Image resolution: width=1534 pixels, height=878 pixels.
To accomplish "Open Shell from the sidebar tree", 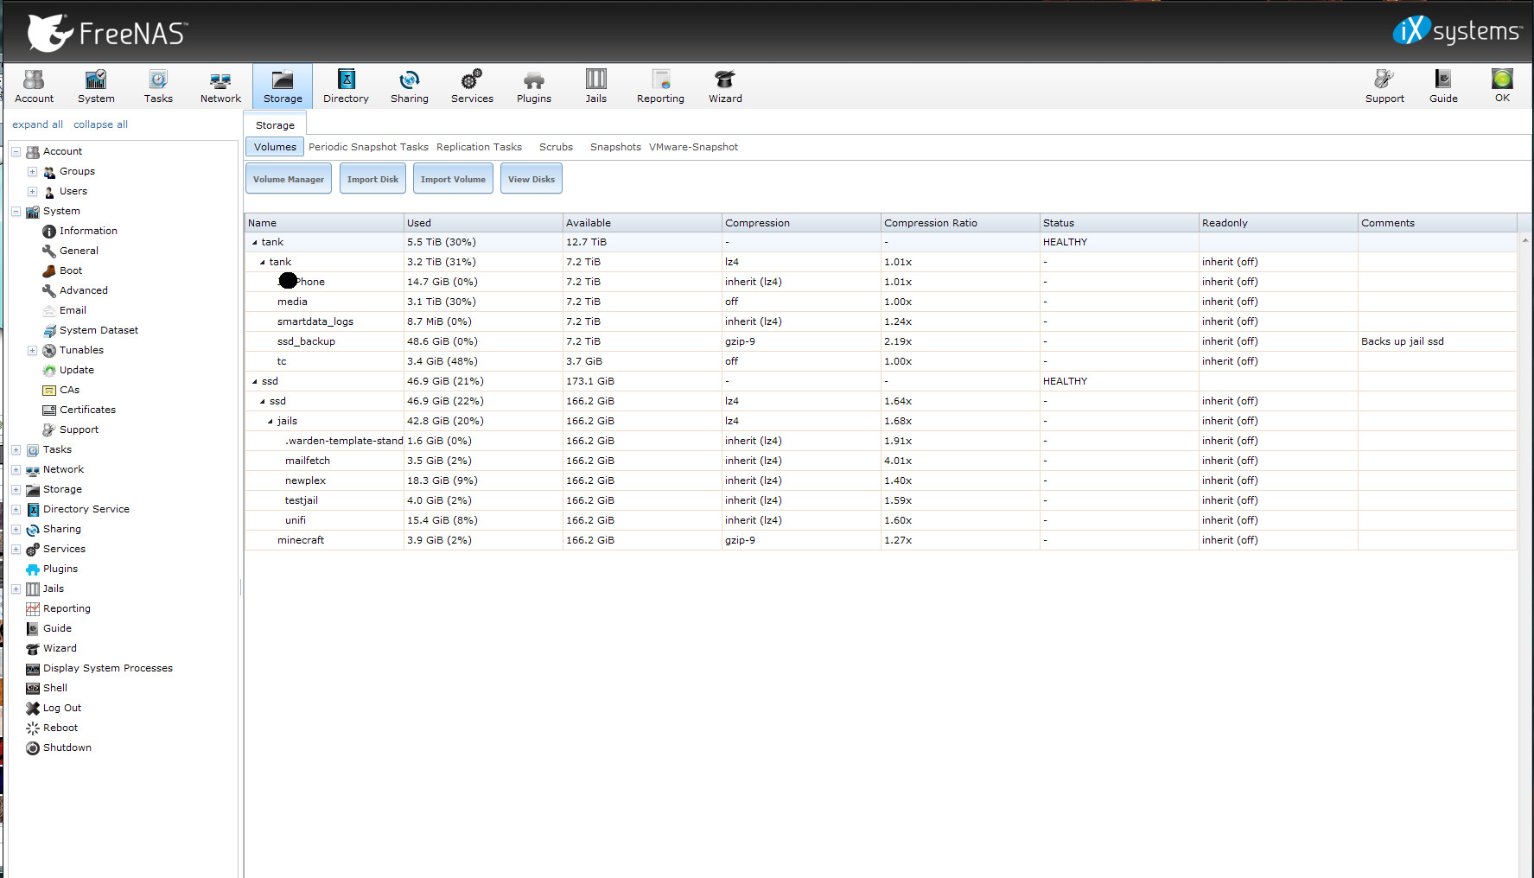I will coord(55,688).
